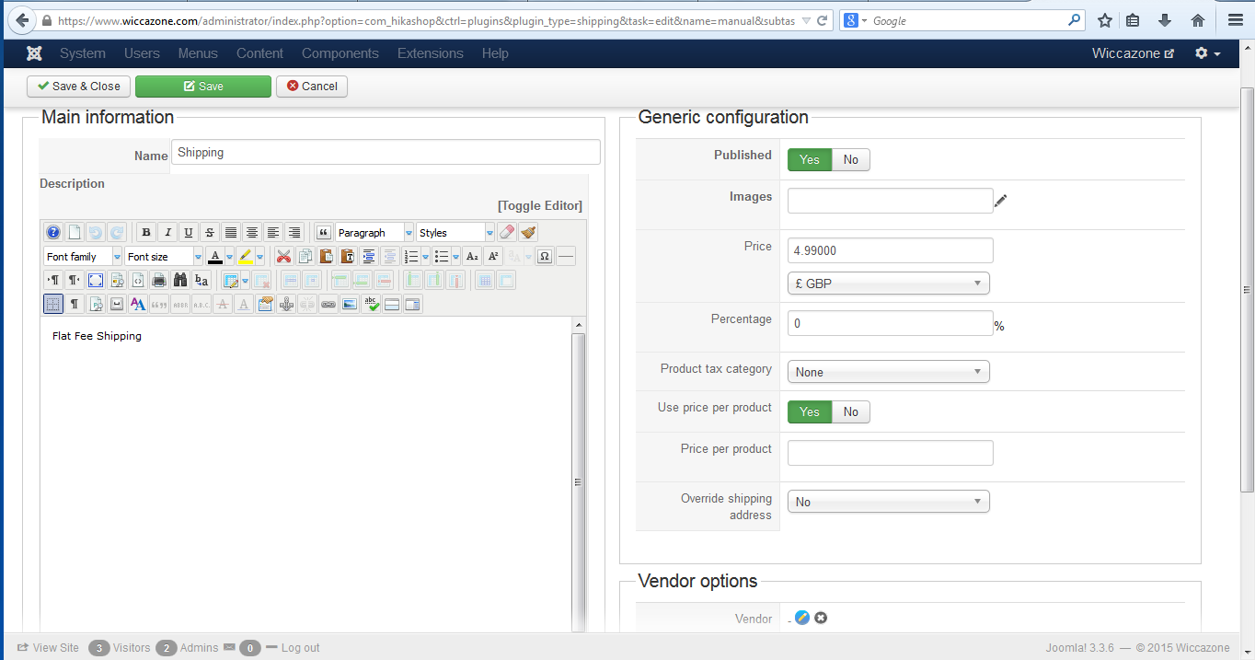1255x660 pixels.
Task: Click the blue Vendor edit icon
Action: [802, 618]
